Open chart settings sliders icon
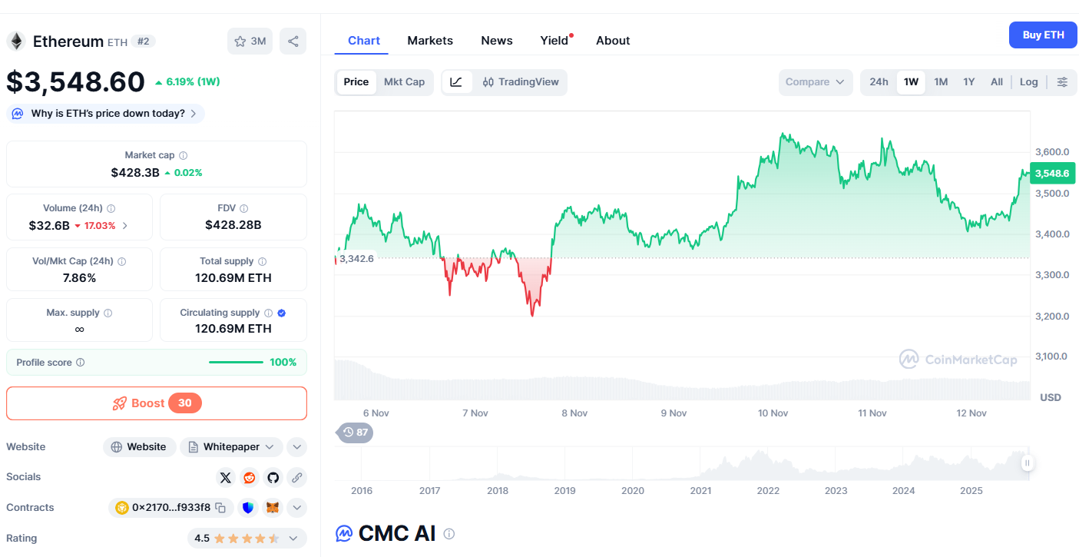This screenshot has height=557, width=1079. [1062, 82]
